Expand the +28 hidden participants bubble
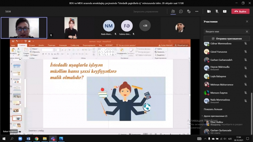Screen dimensions: 253x142 coord(145,26)
